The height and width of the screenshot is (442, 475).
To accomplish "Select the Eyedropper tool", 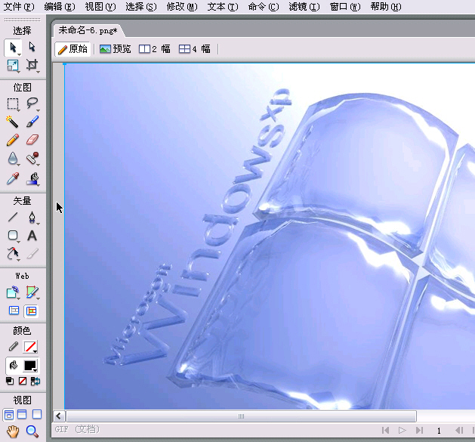I will (13, 178).
